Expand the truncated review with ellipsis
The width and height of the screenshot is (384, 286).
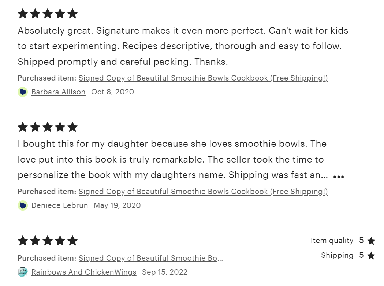[339, 177]
